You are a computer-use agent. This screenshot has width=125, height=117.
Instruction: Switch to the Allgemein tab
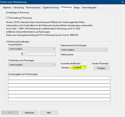[x=7, y=7]
